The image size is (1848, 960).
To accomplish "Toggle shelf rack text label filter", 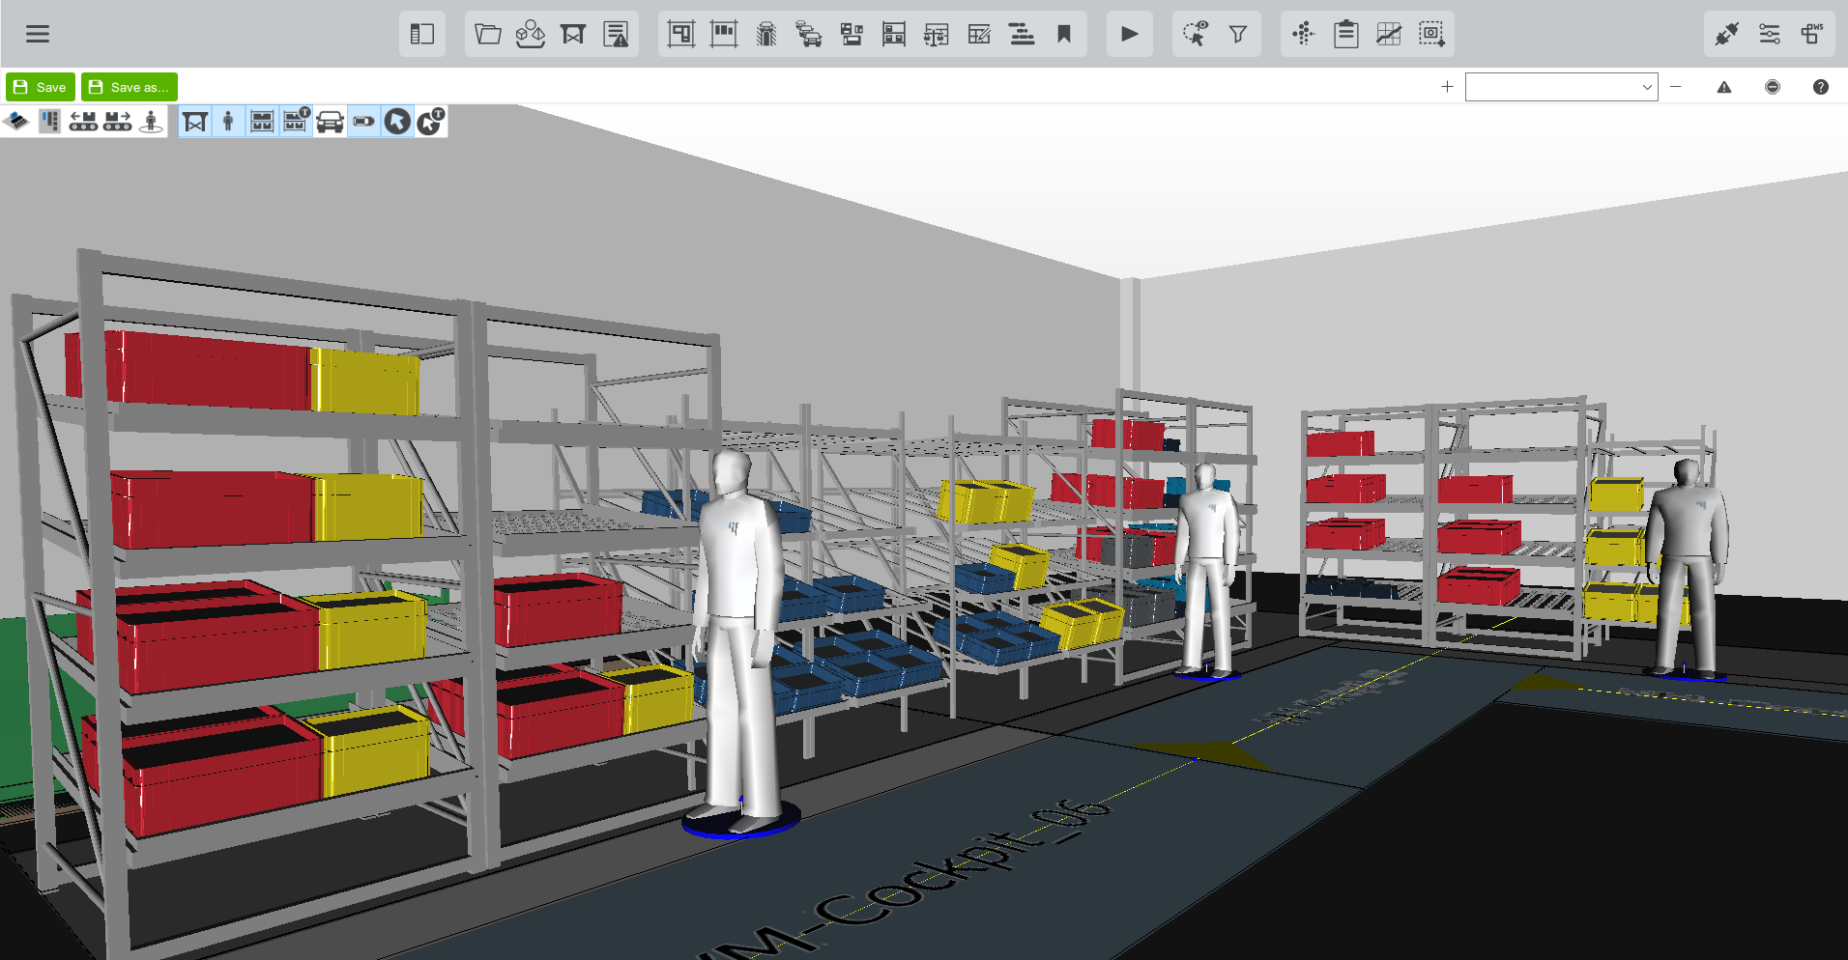I will click(296, 122).
